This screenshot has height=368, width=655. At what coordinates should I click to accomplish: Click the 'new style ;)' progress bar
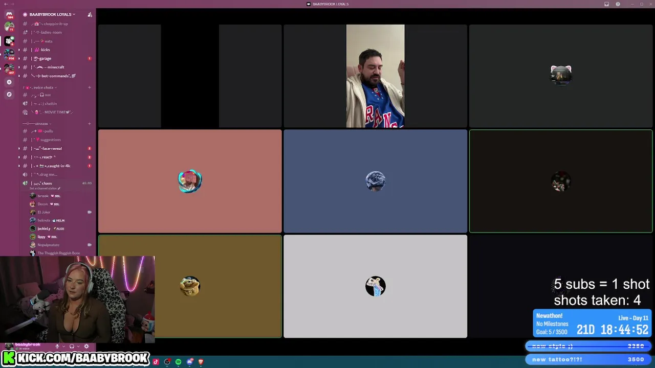(589, 346)
